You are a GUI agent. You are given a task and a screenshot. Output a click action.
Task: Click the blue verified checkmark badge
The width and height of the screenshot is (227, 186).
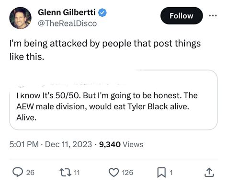point(102,12)
